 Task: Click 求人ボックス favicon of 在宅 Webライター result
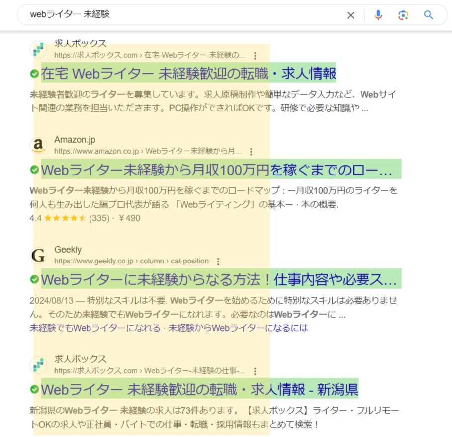coord(38,49)
